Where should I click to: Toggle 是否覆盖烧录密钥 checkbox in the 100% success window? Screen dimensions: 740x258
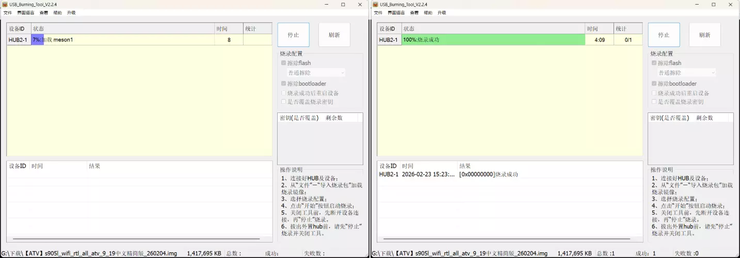(654, 102)
